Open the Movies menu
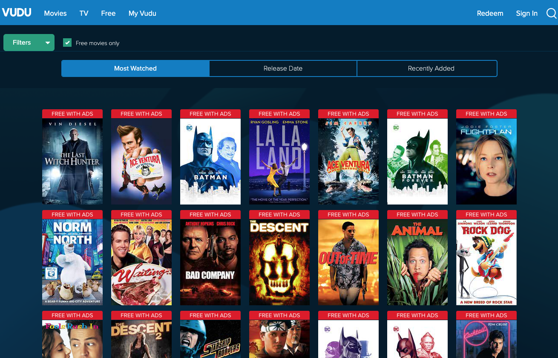The height and width of the screenshot is (358, 558). point(55,13)
